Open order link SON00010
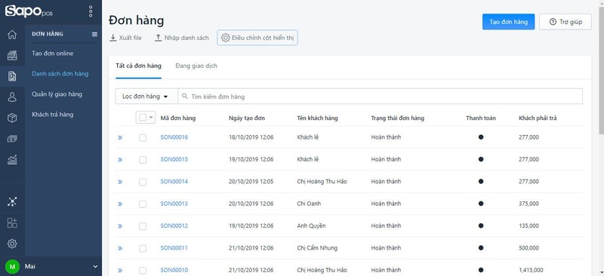 coord(174,270)
